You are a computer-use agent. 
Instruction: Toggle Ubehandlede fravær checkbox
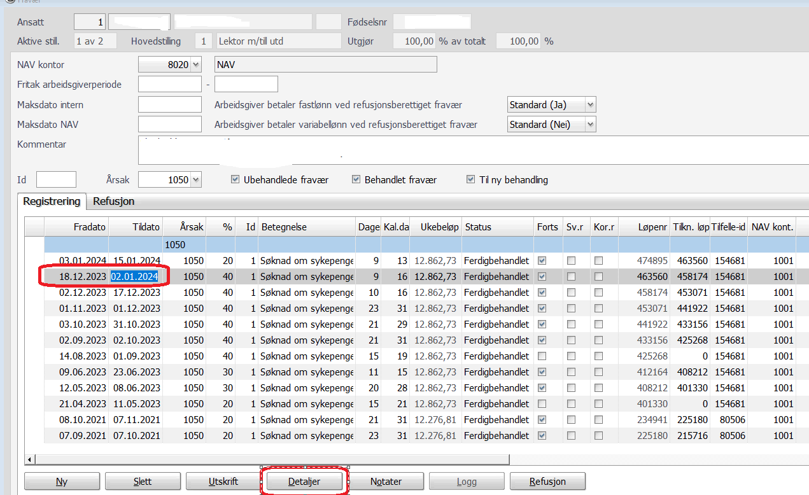[236, 180]
